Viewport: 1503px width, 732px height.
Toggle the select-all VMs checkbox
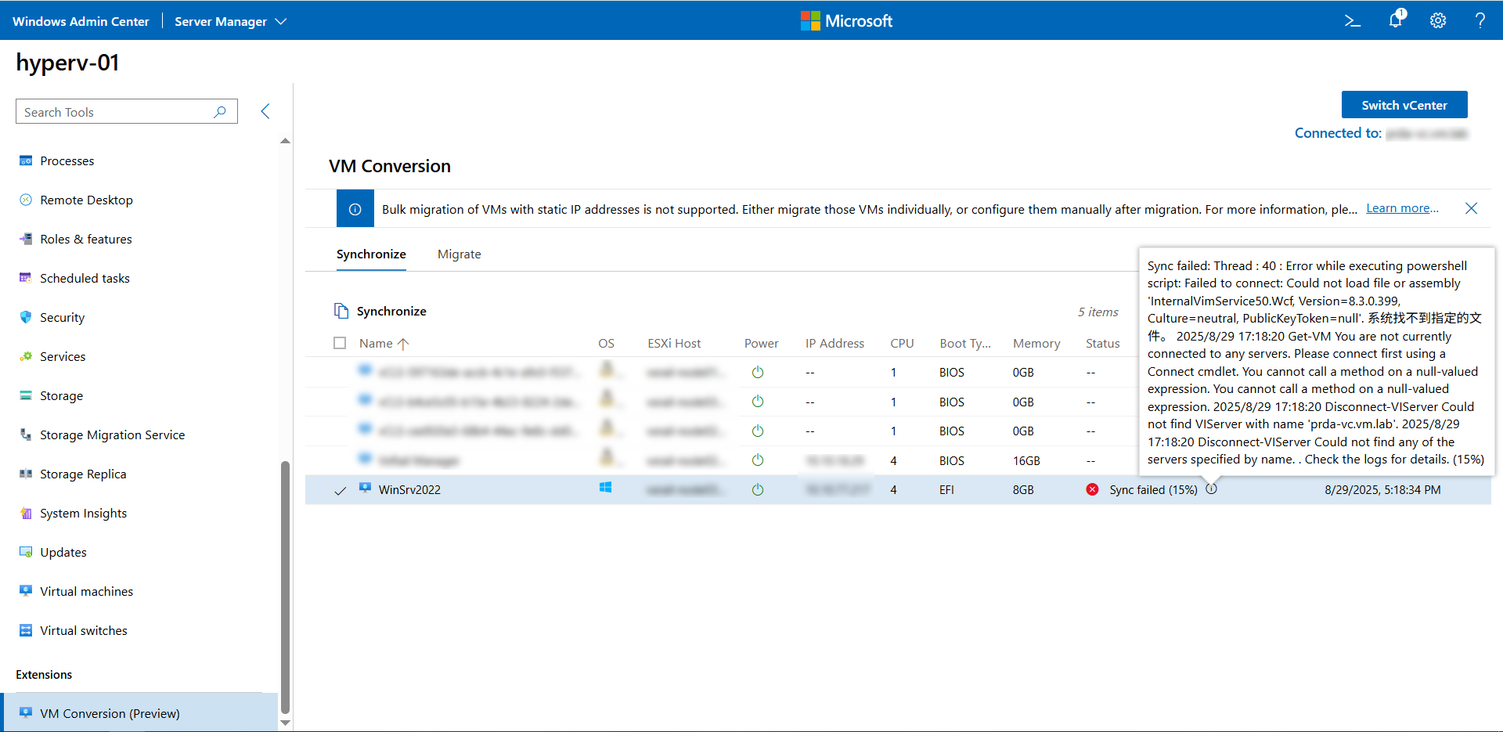point(340,343)
